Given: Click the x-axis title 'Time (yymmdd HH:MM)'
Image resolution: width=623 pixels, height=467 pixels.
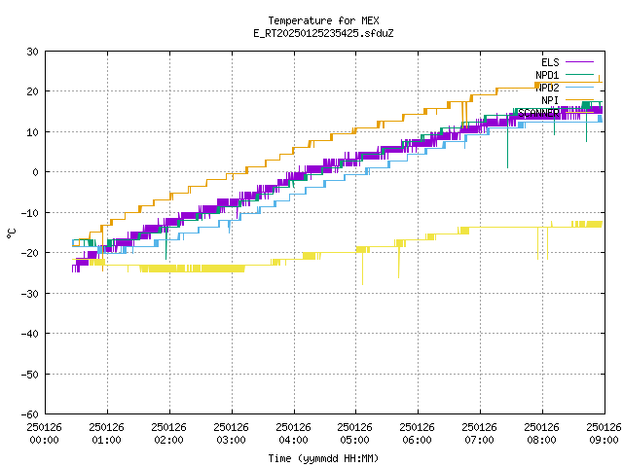Looking at the screenshot, I should click(323, 458).
